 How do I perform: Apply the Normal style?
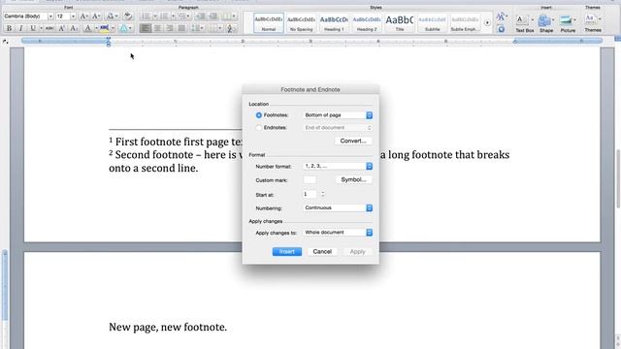coord(269,23)
